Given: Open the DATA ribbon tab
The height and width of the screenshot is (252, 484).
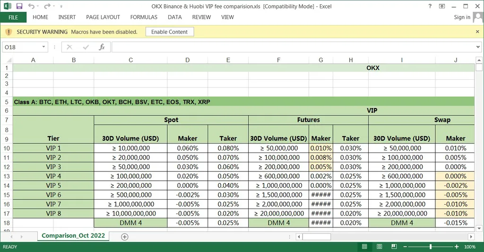Looking at the screenshot, I should pyautogui.click(x=175, y=17).
